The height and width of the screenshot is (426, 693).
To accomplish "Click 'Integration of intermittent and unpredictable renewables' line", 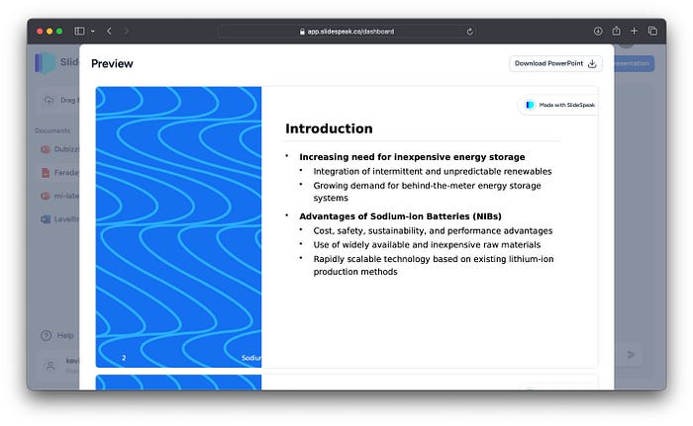I will tap(433, 171).
